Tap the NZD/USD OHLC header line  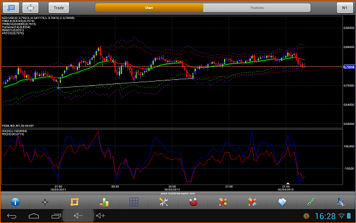click(x=38, y=18)
